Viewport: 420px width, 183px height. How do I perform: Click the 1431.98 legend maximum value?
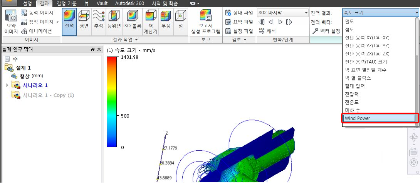coord(129,57)
